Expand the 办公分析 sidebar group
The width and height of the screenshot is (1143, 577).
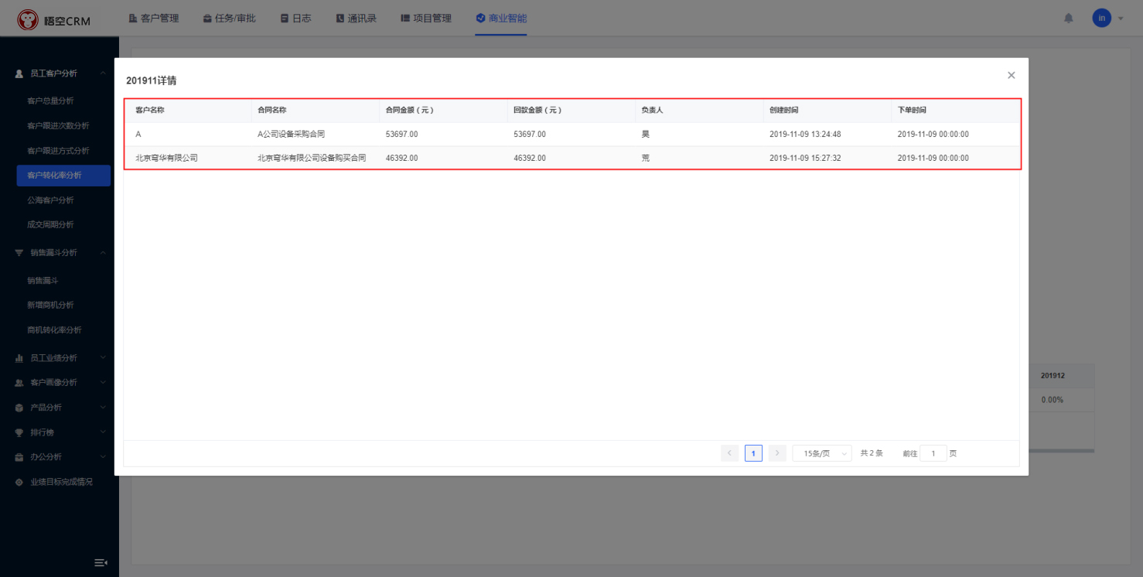coord(60,457)
